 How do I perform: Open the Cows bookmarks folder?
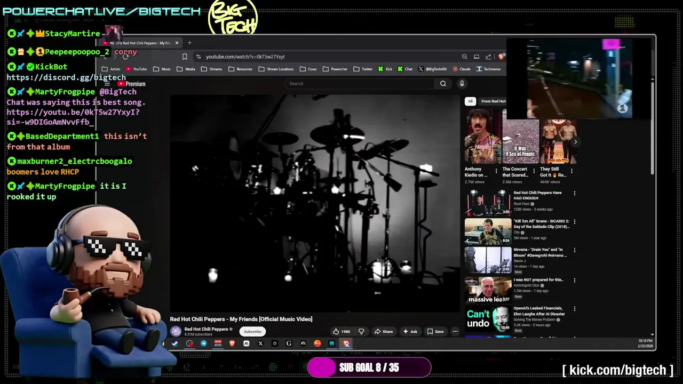click(308, 69)
